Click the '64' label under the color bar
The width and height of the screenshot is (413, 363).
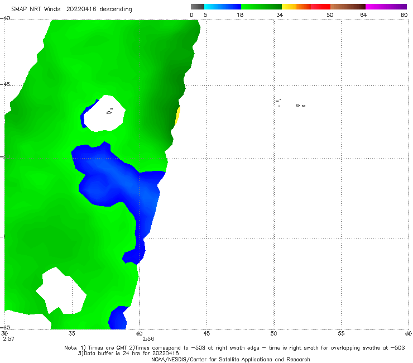tap(363, 15)
